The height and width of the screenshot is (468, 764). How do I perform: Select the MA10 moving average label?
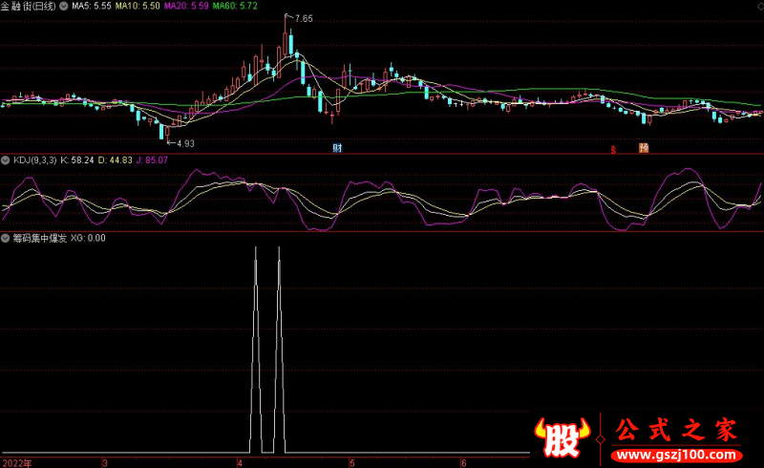[138, 6]
